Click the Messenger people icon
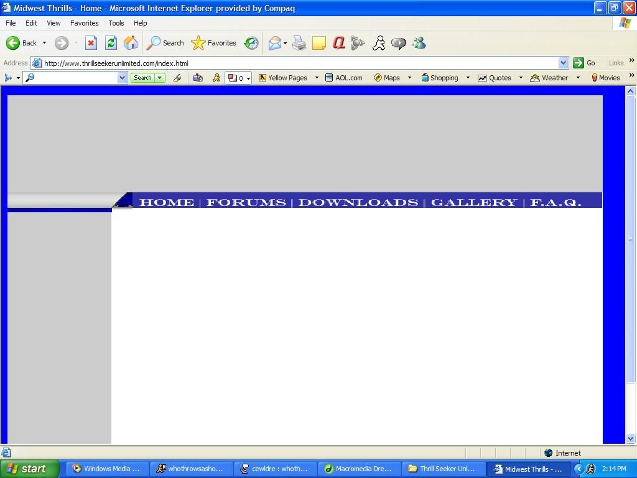637x478 pixels. (419, 43)
